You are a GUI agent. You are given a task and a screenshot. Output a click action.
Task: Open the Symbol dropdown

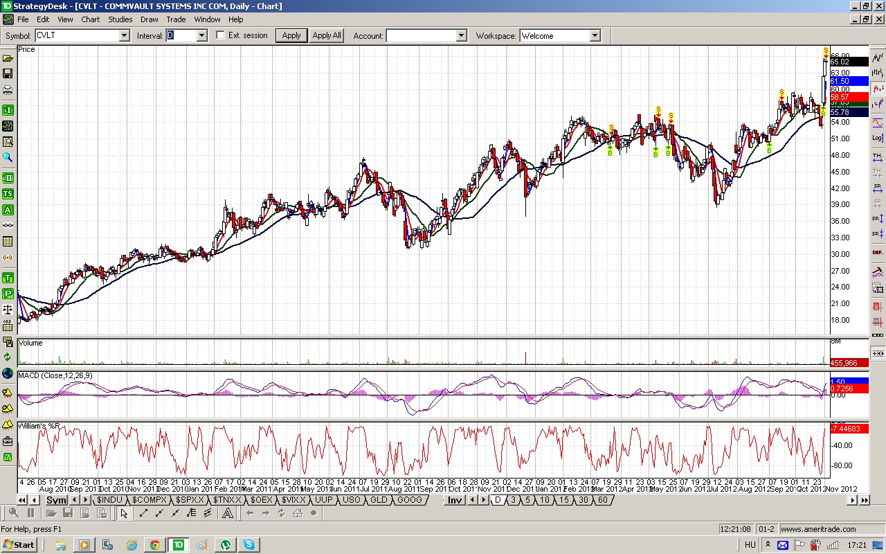[125, 35]
